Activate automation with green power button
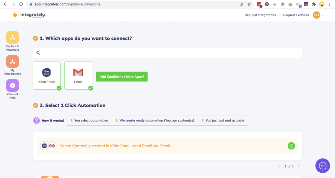Image resolution: width=335 pixels, height=178 pixels. 291,146
